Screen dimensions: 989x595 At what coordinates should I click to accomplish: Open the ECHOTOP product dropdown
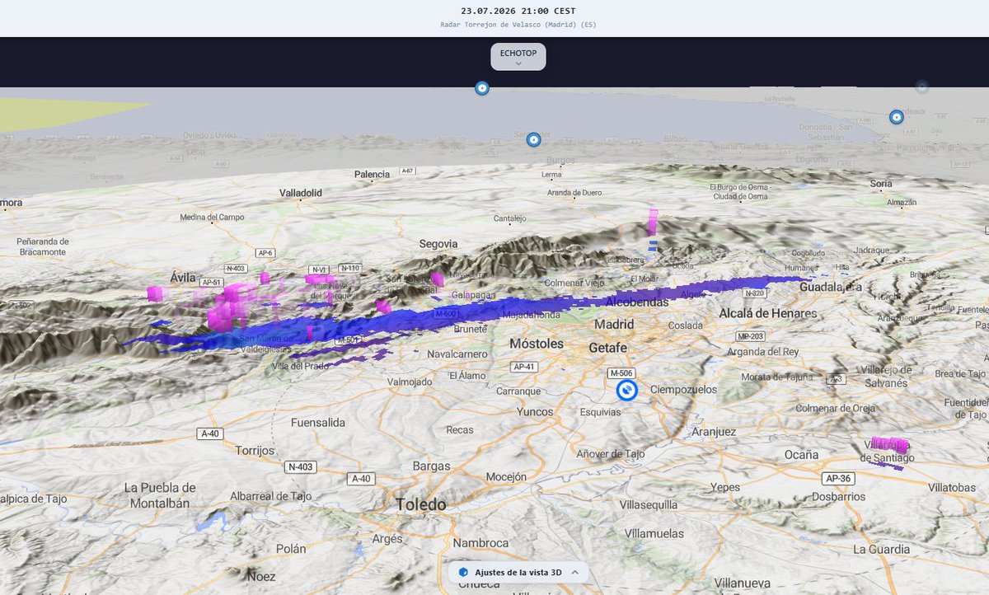coord(518,56)
